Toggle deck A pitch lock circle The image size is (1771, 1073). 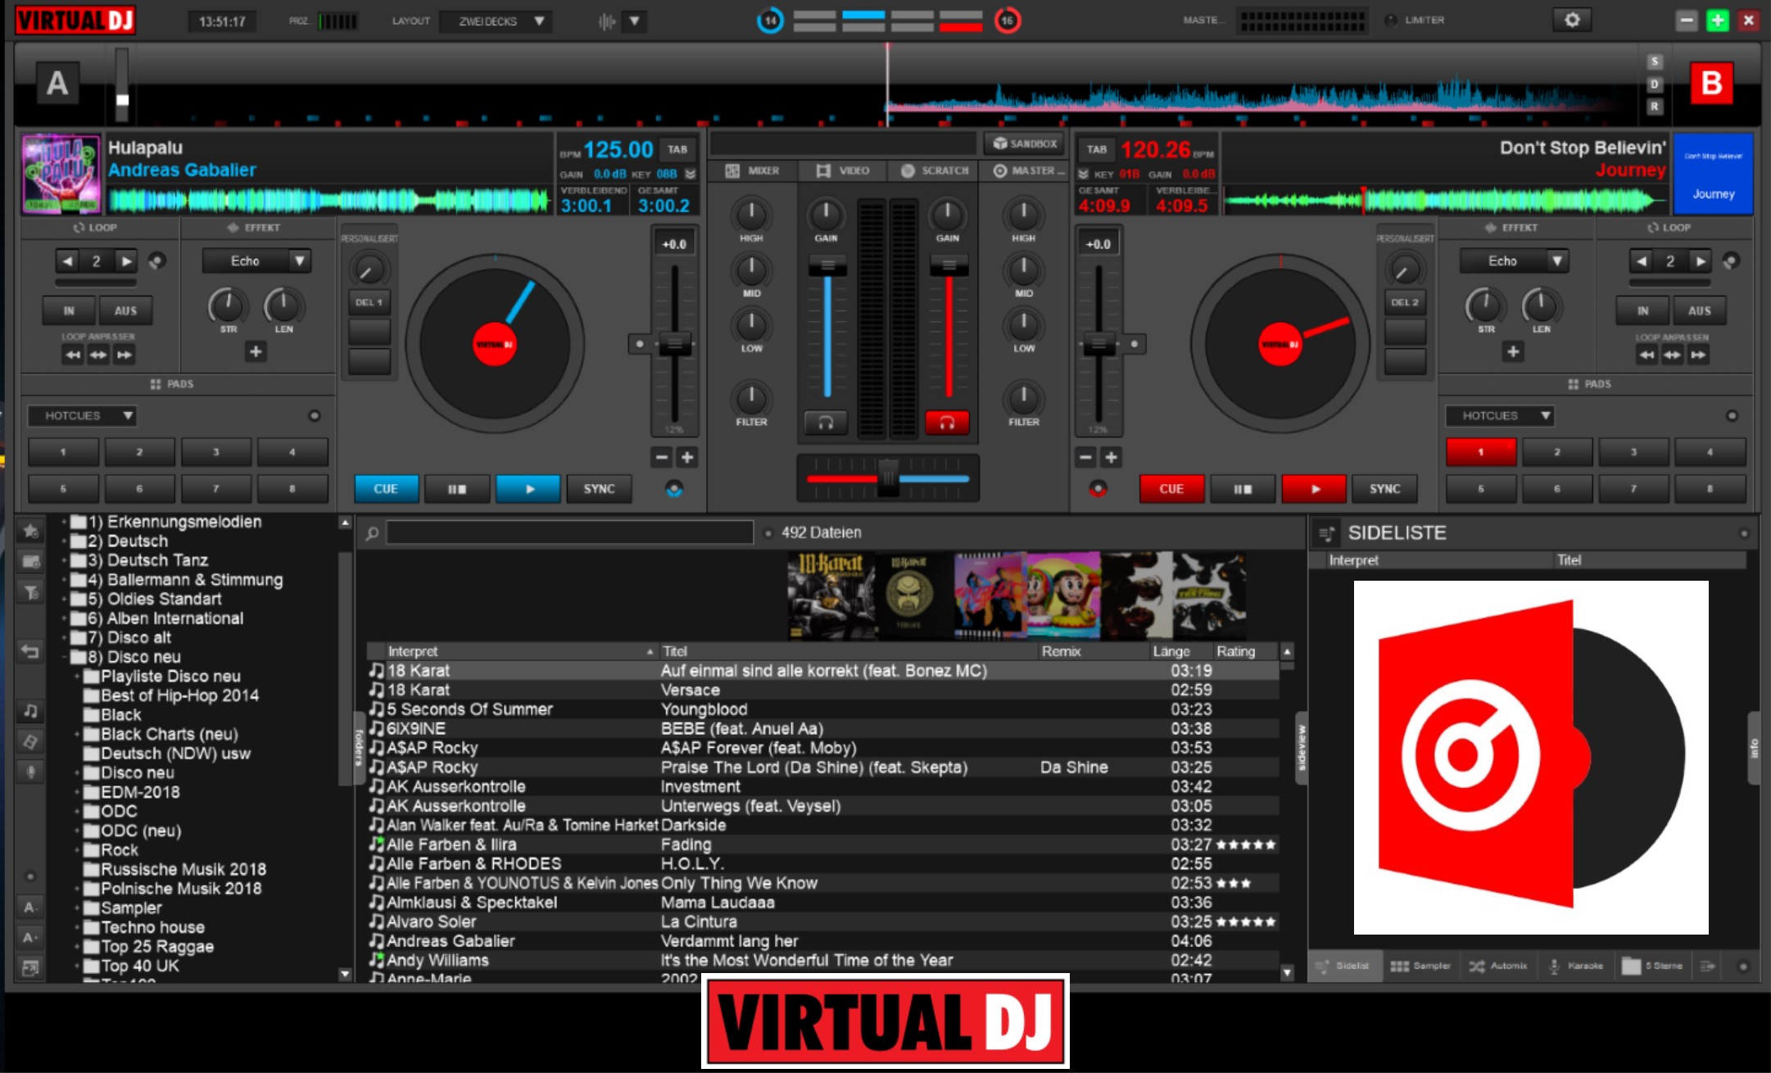click(x=640, y=344)
